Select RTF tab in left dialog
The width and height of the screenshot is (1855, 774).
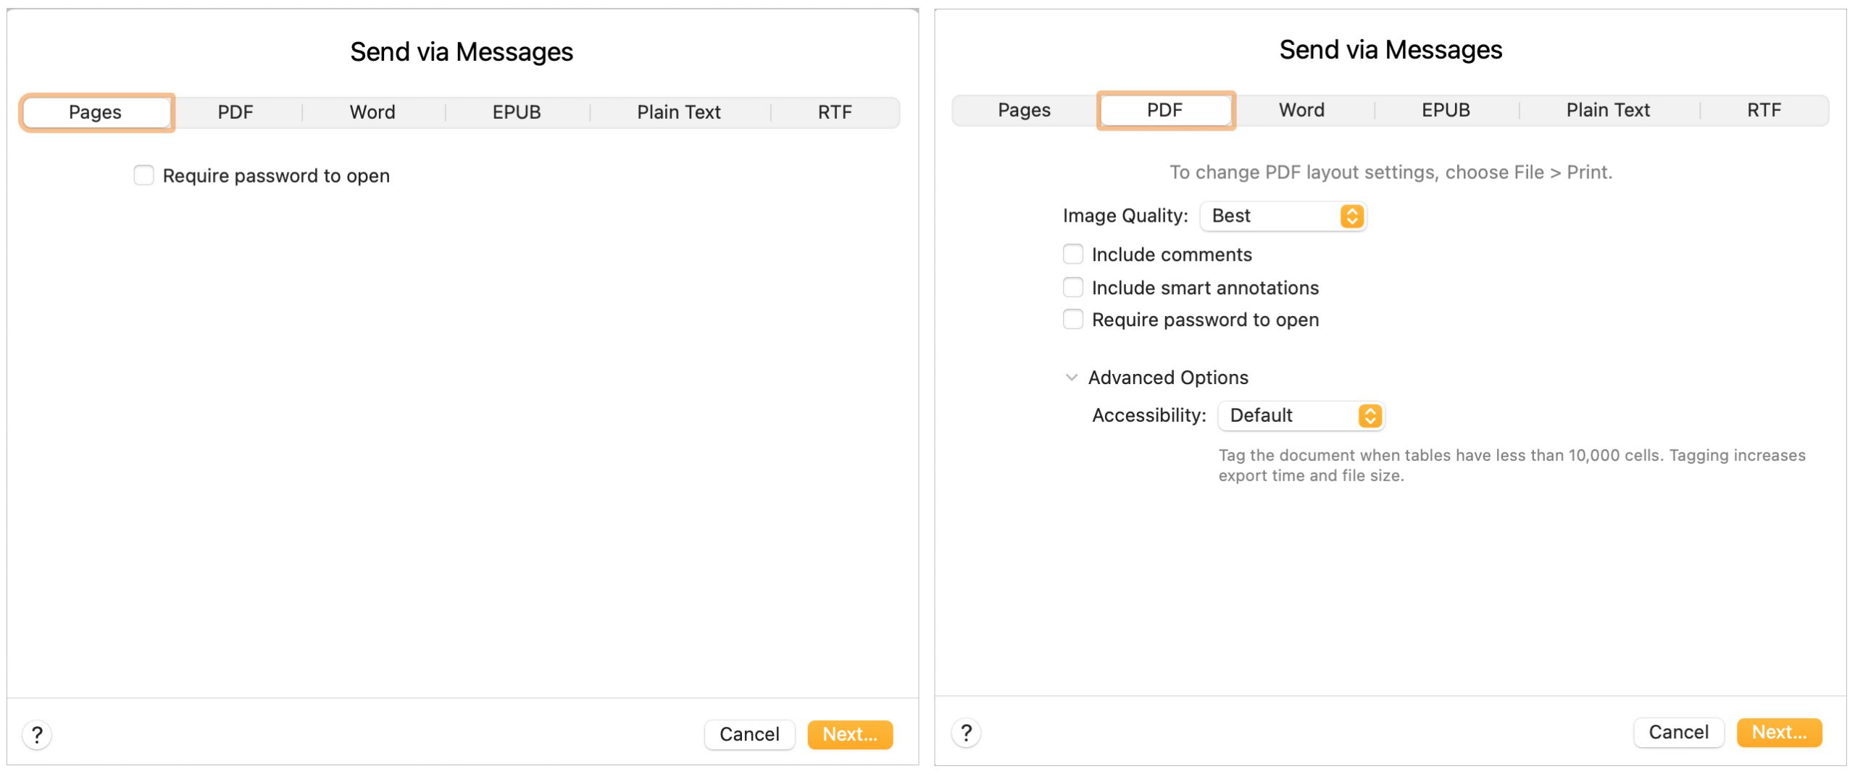pyautogui.click(x=835, y=112)
